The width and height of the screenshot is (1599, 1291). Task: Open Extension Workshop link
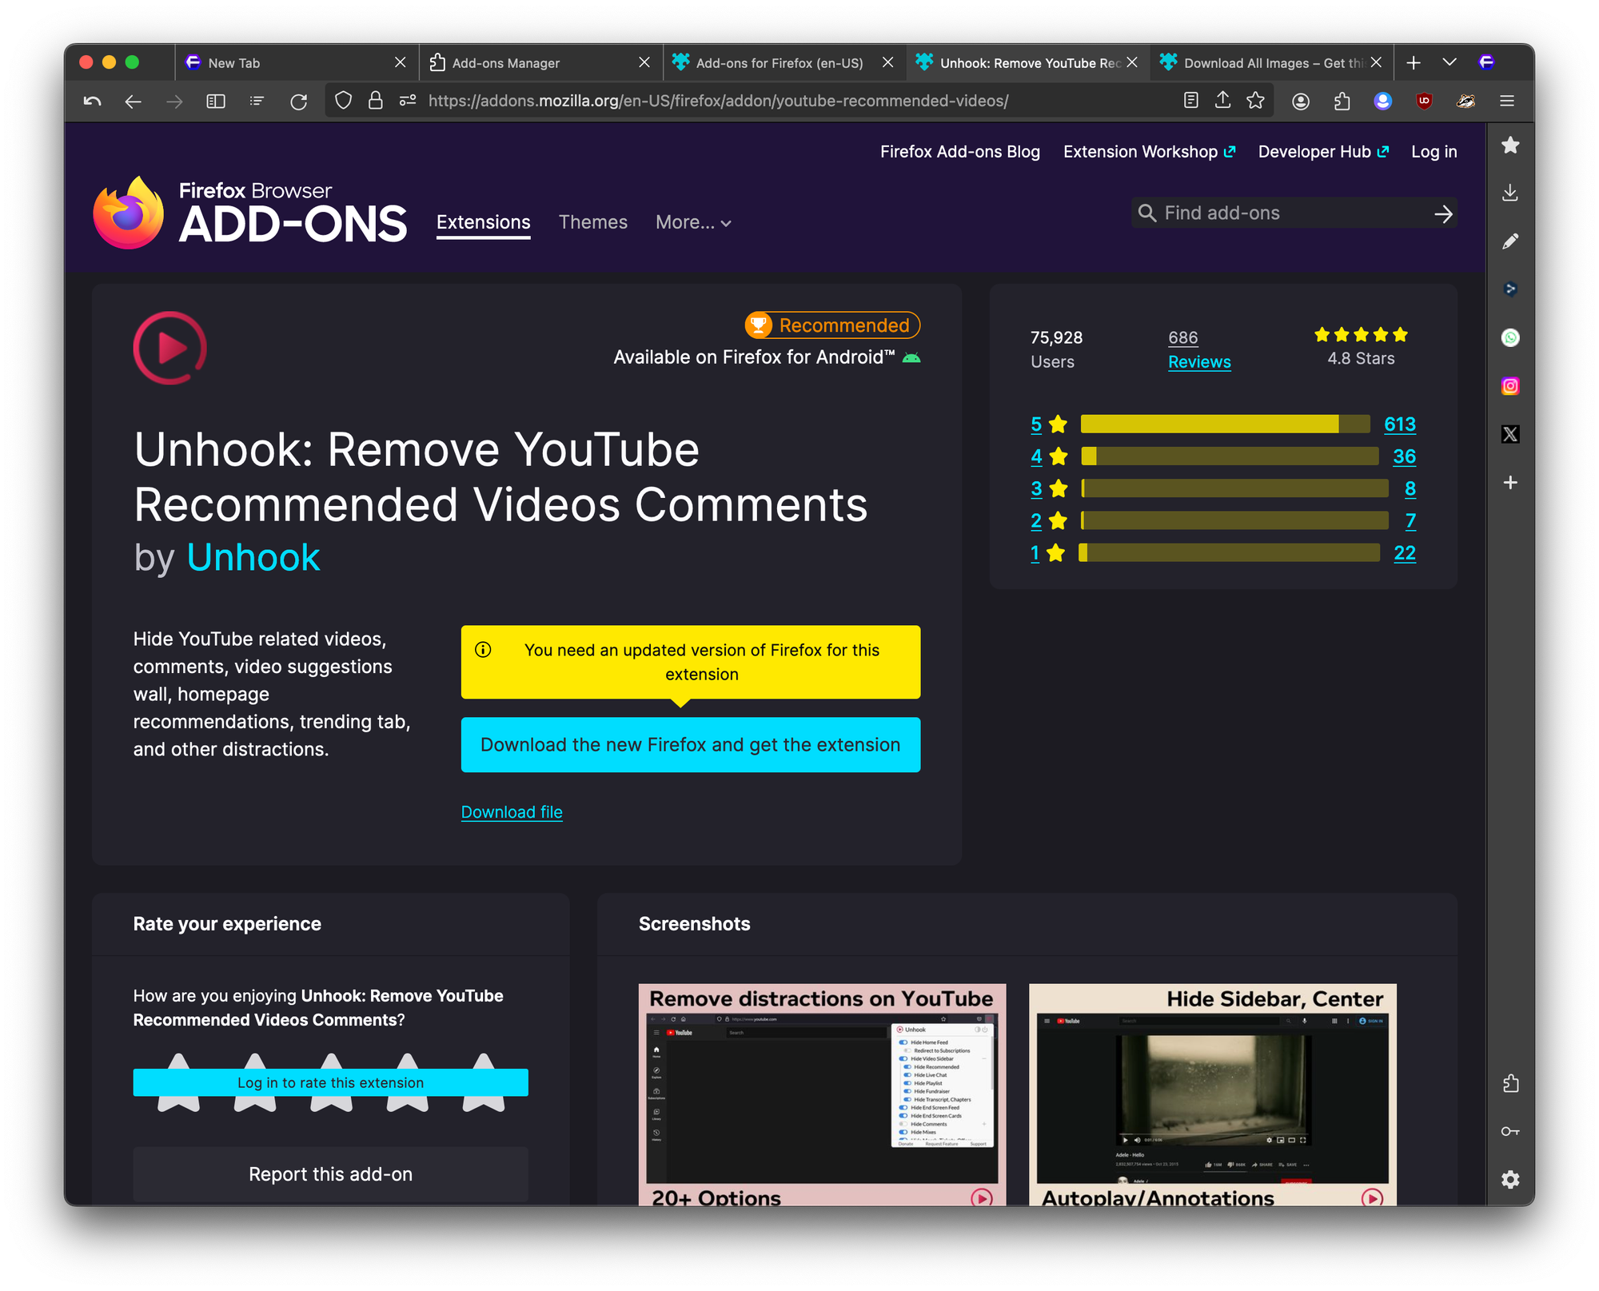click(1149, 152)
